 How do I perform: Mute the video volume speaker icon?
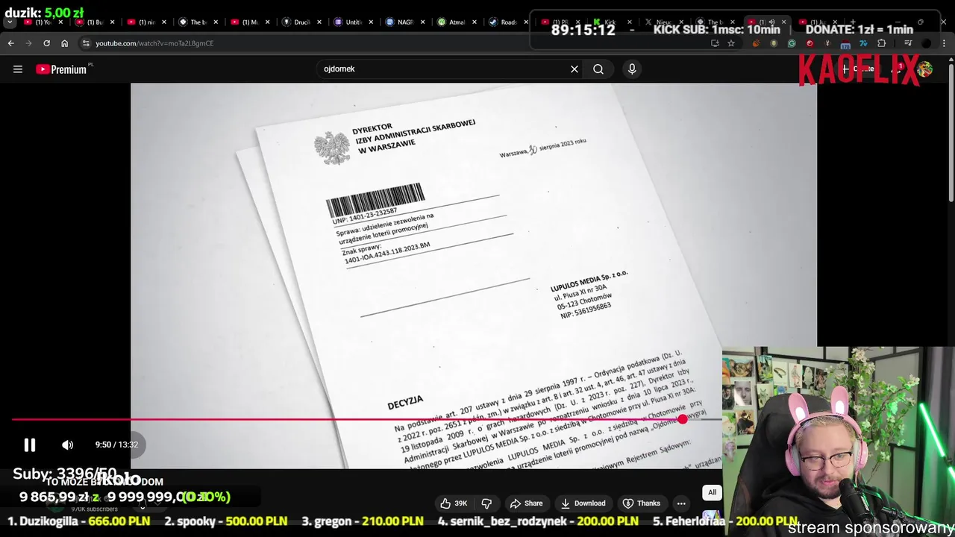(x=68, y=445)
